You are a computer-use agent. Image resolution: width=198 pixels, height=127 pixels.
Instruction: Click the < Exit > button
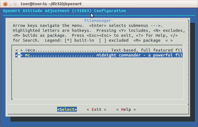pos(97,109)
